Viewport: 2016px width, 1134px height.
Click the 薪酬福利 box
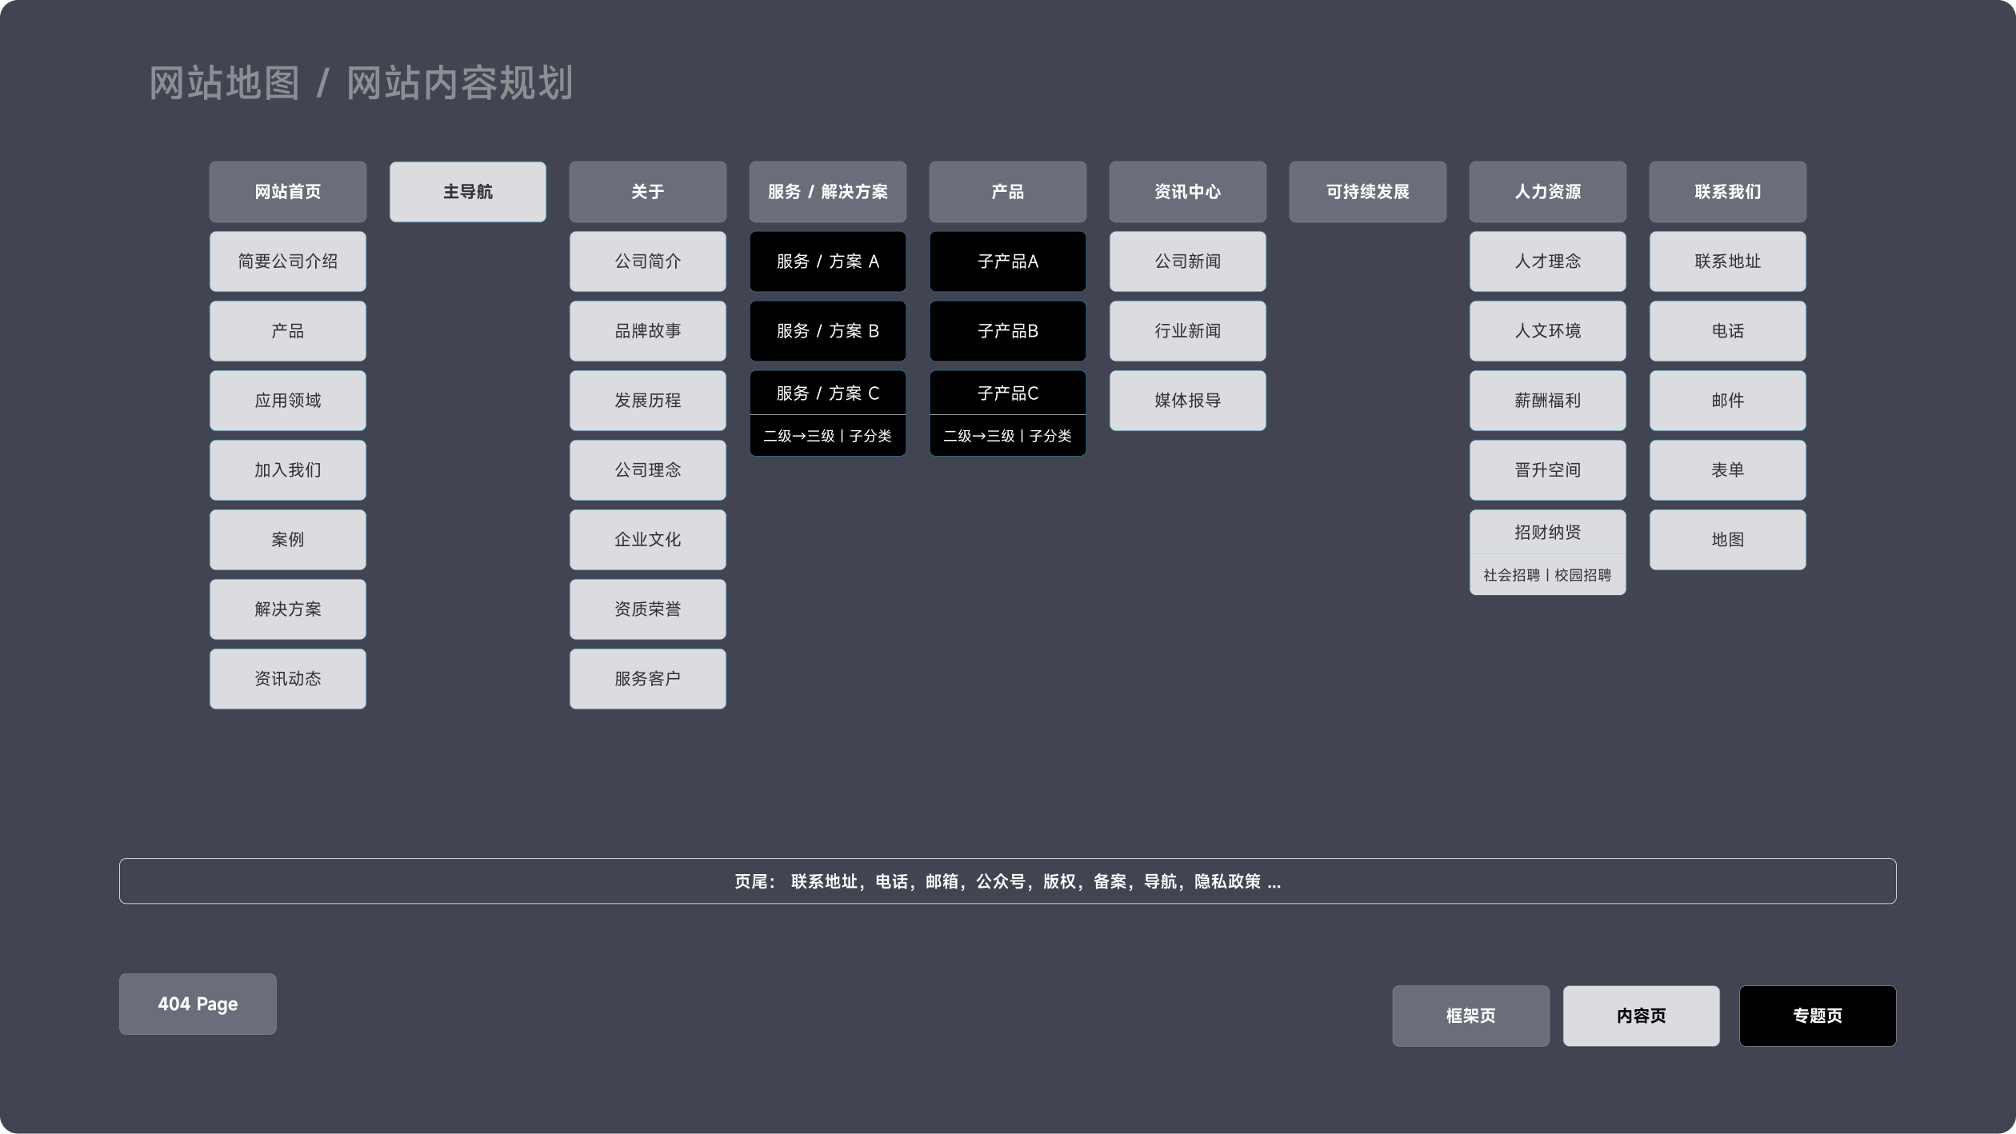tap(1547, 401)
